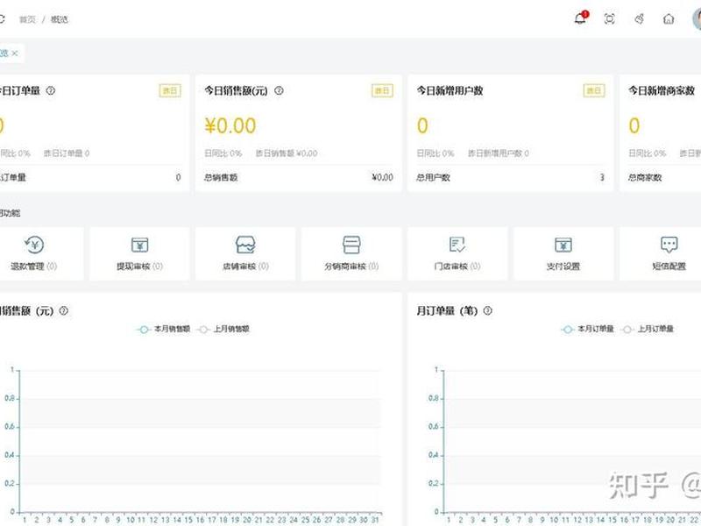The image size is (701, 526).
Task: Open 分销商审核 distributor icon
Action: point(351,245)
